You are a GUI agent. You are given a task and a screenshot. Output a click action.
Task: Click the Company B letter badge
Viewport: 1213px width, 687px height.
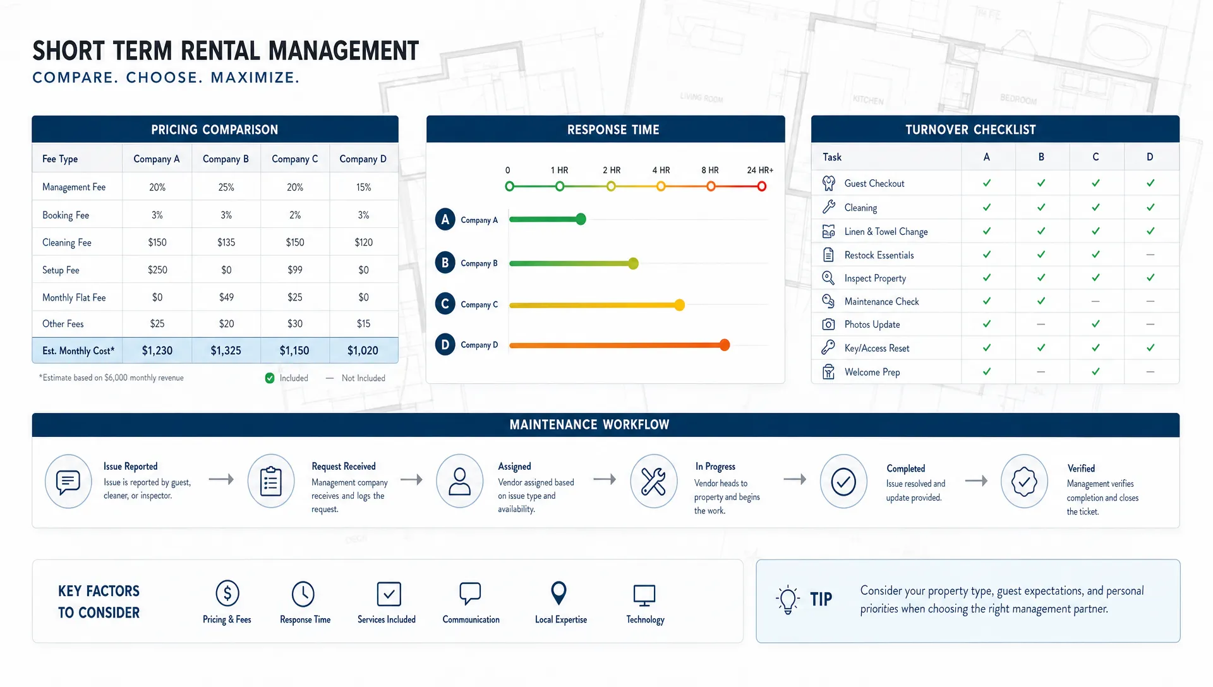(x=445, y=263)
